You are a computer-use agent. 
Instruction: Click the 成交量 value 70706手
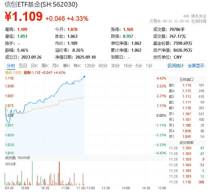click(177, 29)
